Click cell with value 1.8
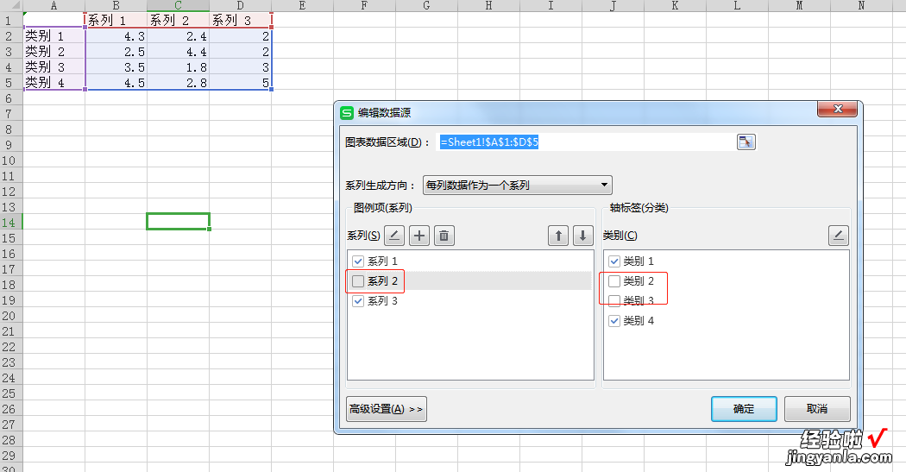This screenshot has height=472, width=906. 178,67
